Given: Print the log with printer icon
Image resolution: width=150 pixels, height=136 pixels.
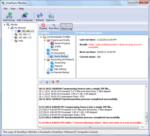Looking at the screenshot, I should [x=47, y=82].
